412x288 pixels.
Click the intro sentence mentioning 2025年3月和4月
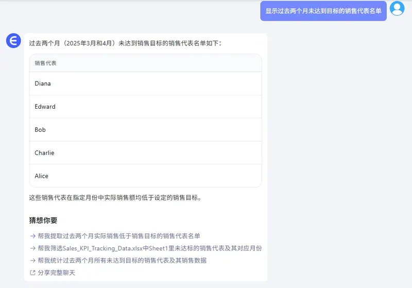click(x=125, y=43)
